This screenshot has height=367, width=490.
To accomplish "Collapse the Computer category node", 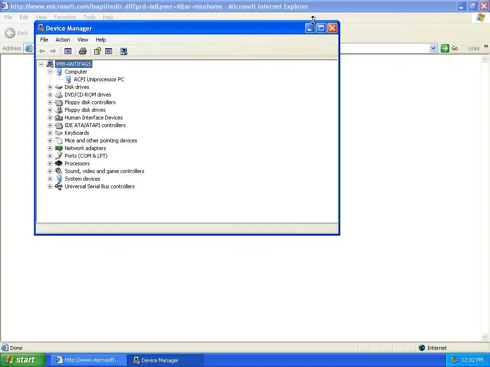I will (50, 72).
